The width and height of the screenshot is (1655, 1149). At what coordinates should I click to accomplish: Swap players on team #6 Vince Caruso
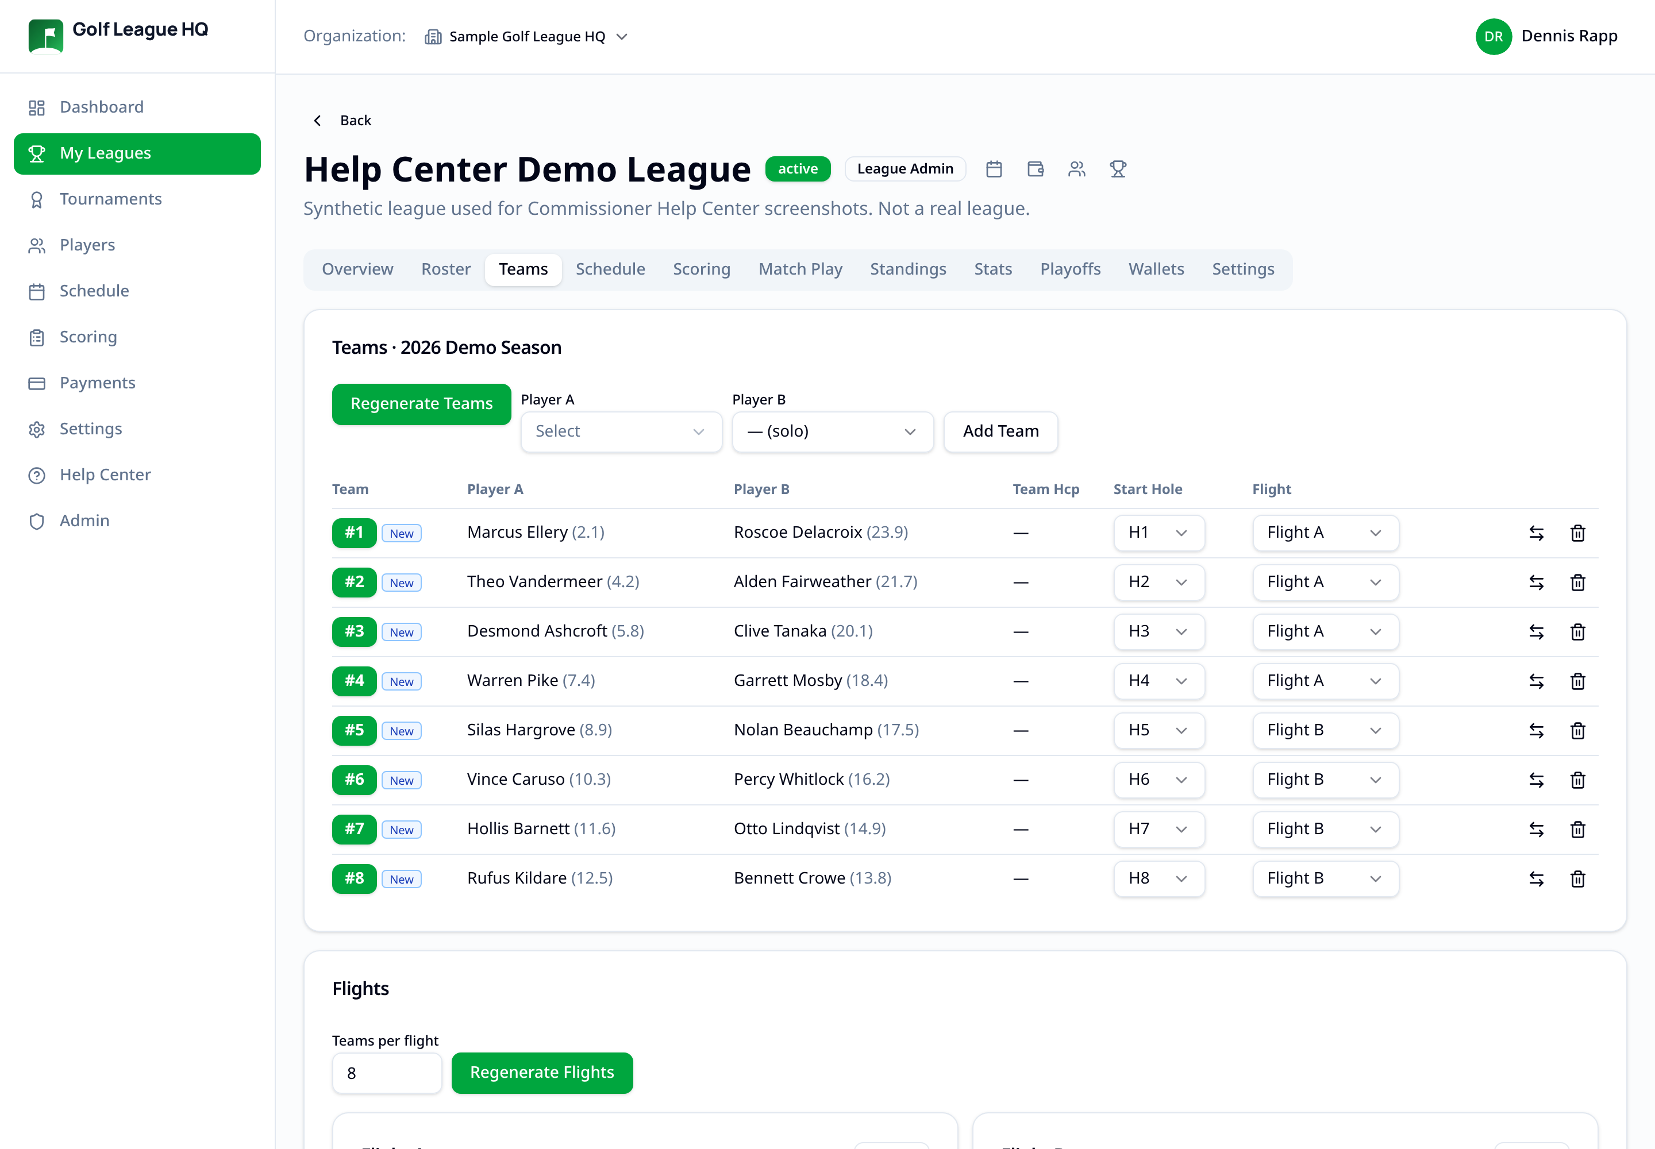[x=1536, y=780]
